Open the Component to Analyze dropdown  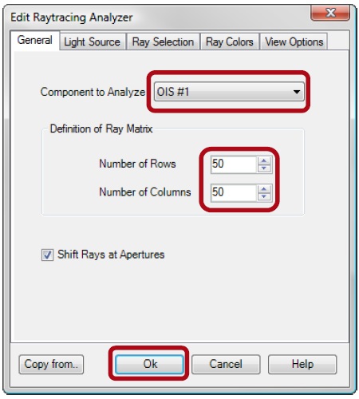pos(229,92)
